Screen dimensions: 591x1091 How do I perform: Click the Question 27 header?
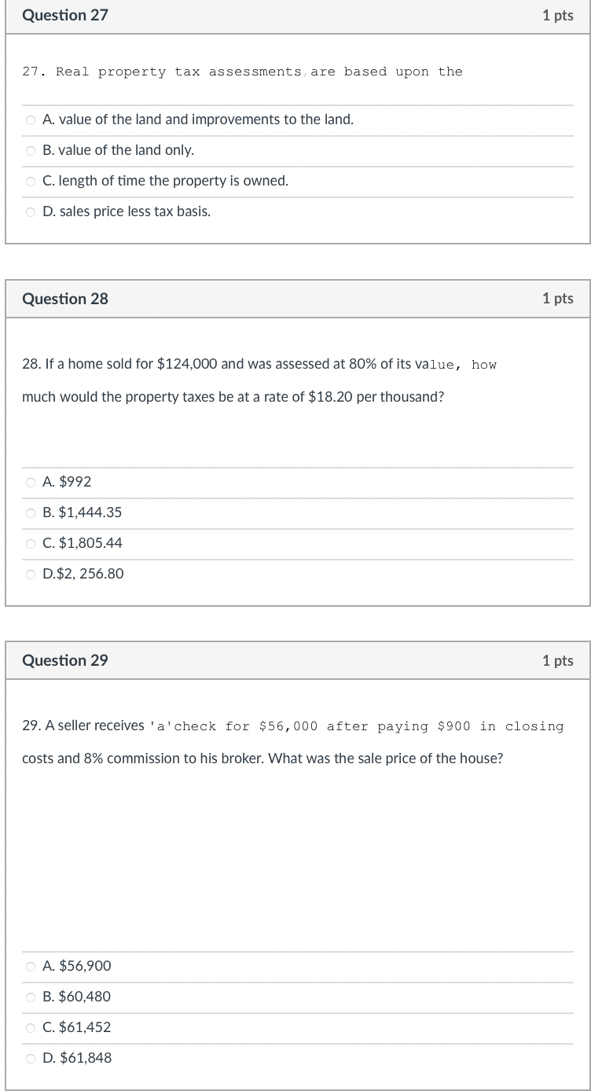pos(66,15)
